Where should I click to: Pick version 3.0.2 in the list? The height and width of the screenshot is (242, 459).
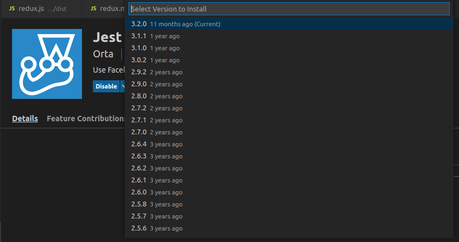289,60
